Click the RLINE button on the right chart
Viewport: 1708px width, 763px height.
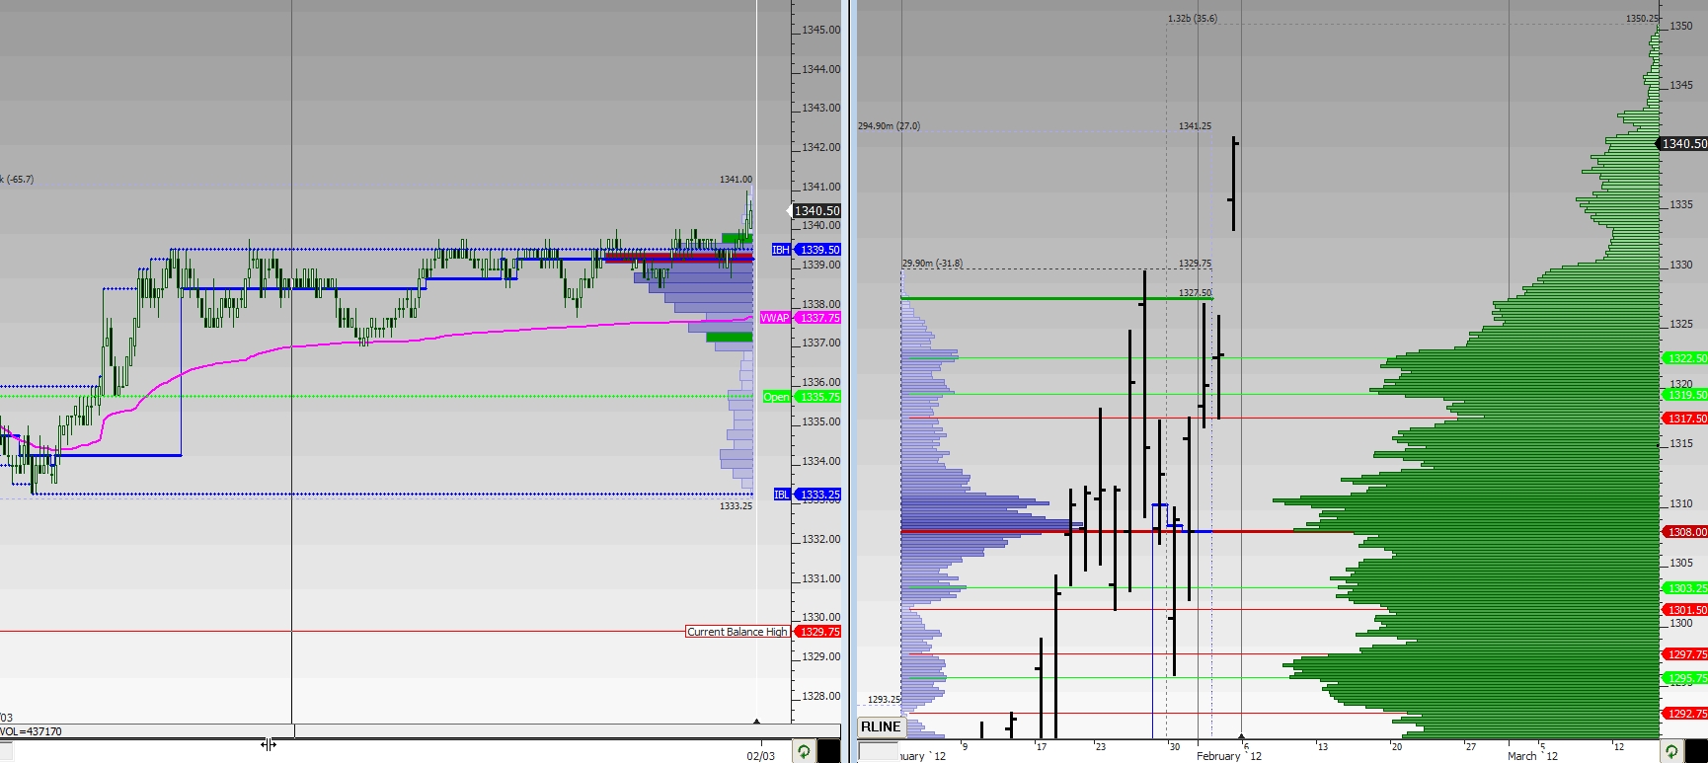881,726
